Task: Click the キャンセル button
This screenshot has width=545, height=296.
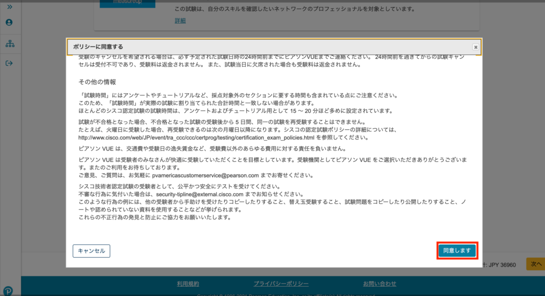Action: click(92, 251)
